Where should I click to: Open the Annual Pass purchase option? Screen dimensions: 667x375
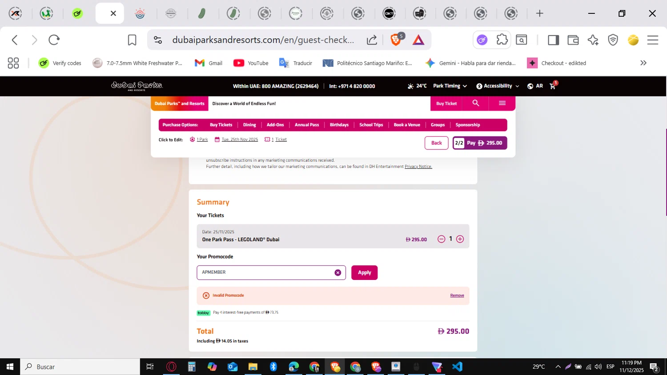307,125
